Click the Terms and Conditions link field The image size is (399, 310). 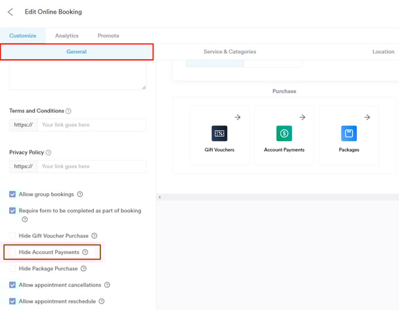92,125
